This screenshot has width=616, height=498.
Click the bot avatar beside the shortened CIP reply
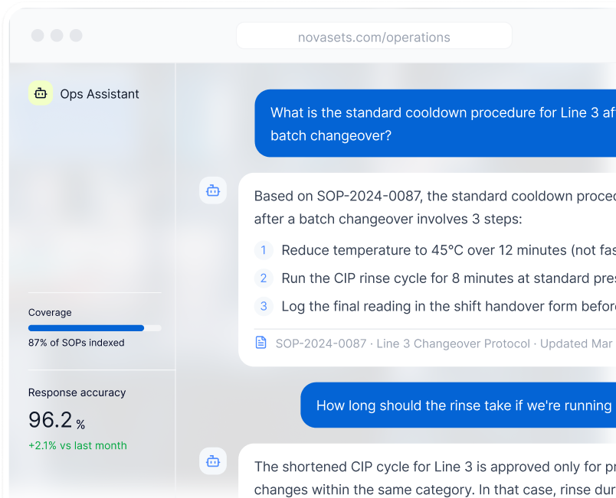pos(213,461)
